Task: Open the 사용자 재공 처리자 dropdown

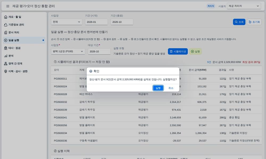Action: [244, 6]
